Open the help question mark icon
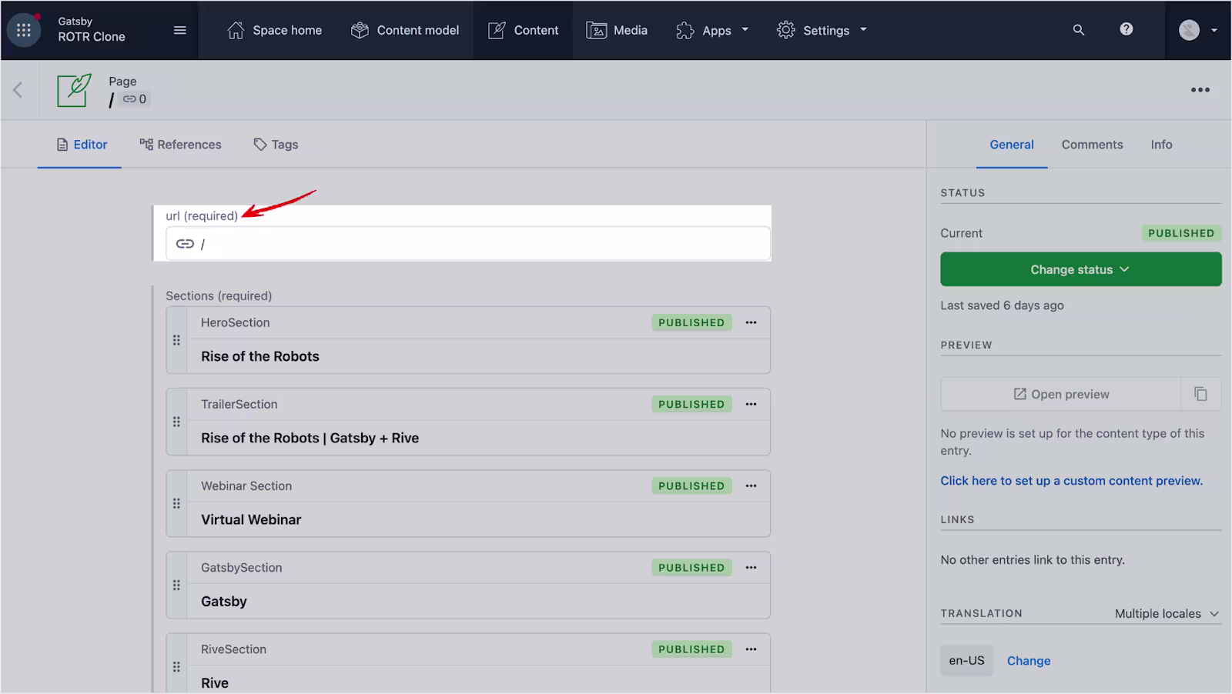This screenshot has height=694, width=1232. coord(1127,29)
